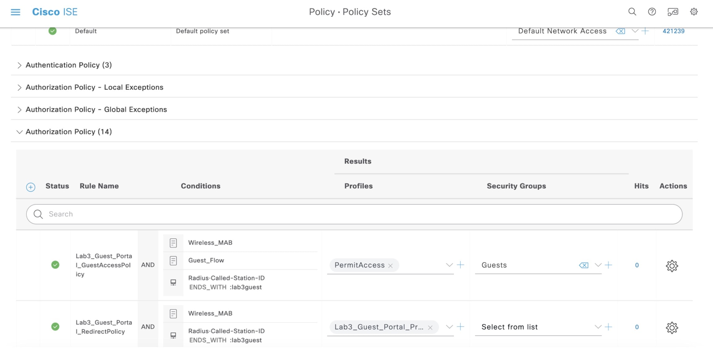The width and height of the screenshot is (713, 362).
Task: Click the settings gear in top header
Action: 694,12
